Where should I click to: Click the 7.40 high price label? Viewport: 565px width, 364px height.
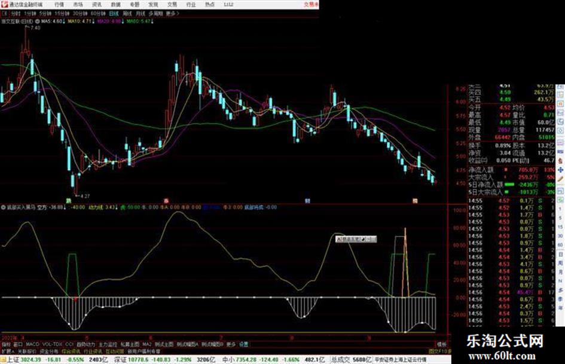[x=36, y=27]
